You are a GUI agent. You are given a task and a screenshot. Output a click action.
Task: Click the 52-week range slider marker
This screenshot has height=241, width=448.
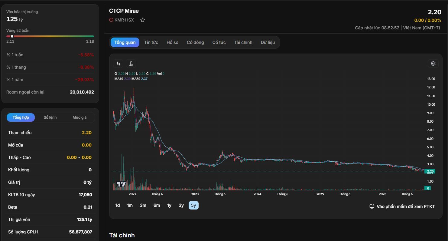tap(12, 36)
